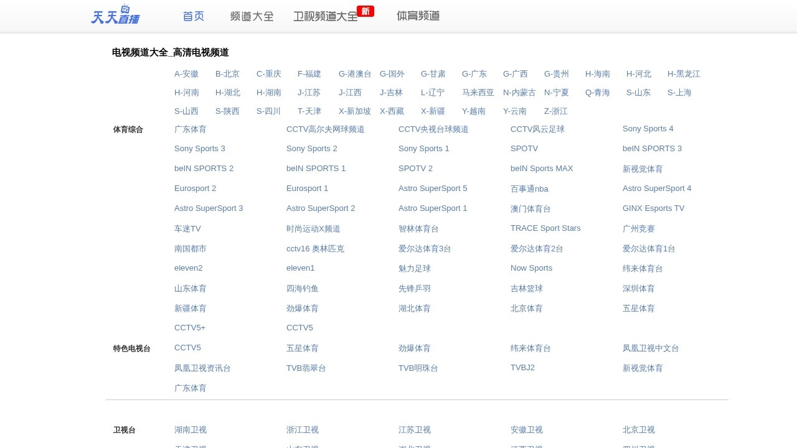Open beIN Sports MAX channel

pos(541,169)
